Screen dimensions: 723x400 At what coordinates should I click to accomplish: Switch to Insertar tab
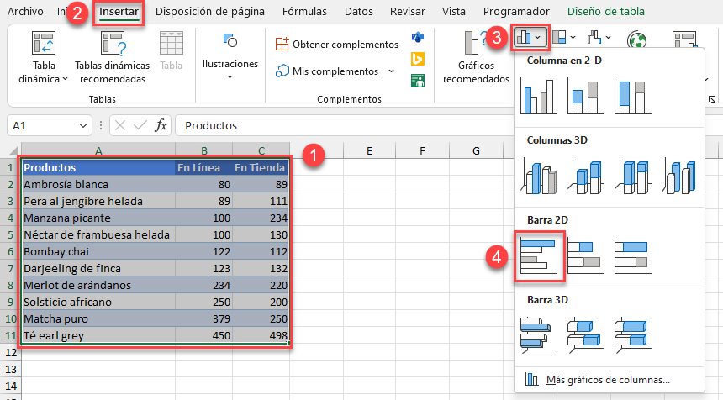click(x=119, y=11)
